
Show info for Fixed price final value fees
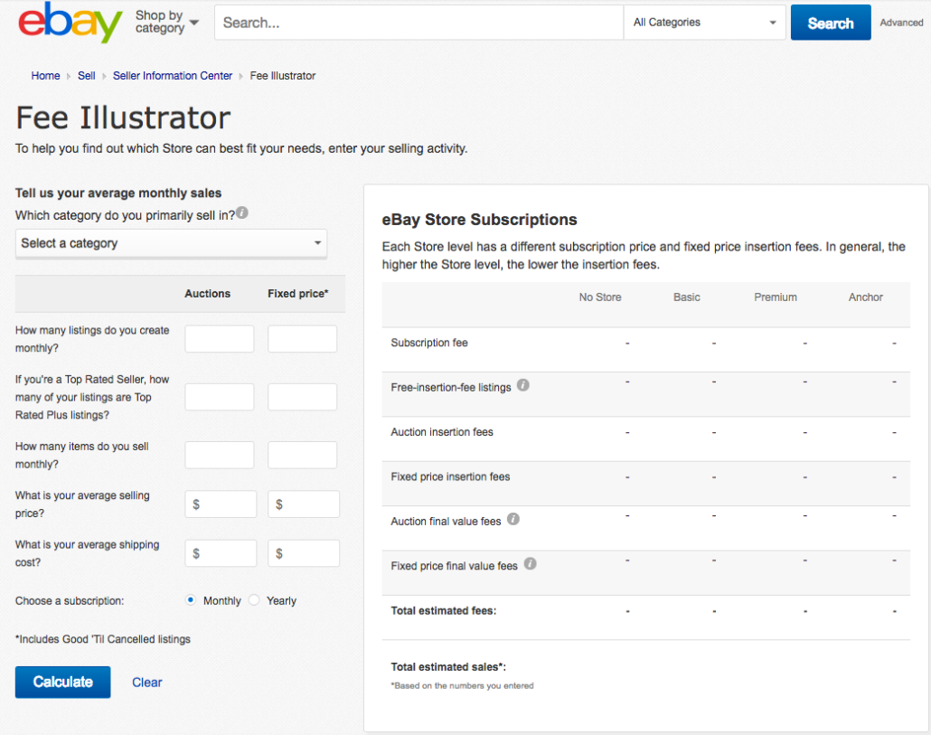[531, 564]
